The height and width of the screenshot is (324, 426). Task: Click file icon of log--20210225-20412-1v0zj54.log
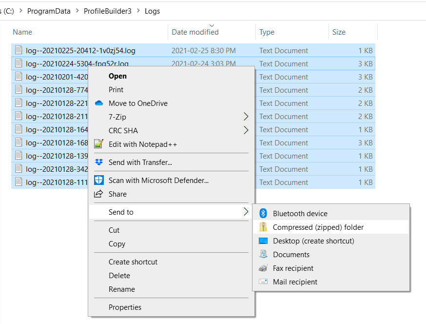(x=19, y=50)
